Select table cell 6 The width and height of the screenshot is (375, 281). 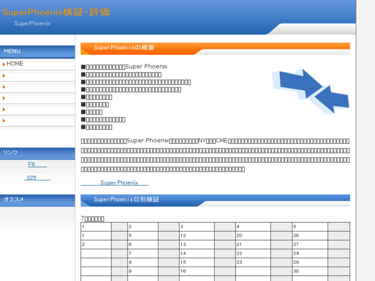tap(143, 244)
